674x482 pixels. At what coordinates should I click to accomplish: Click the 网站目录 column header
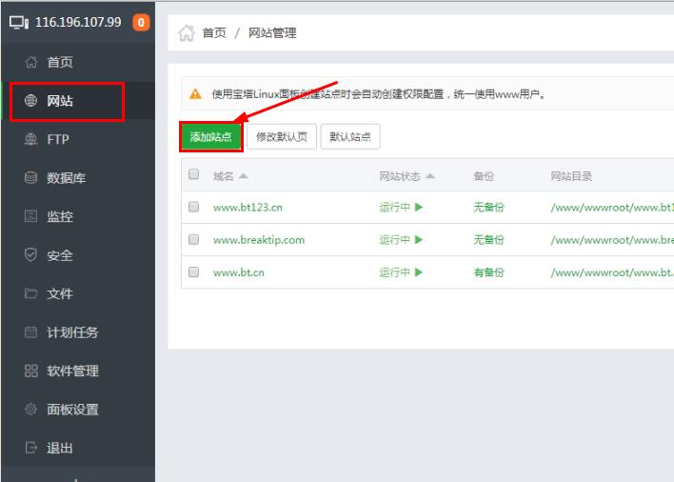click(x=572, y=176)
